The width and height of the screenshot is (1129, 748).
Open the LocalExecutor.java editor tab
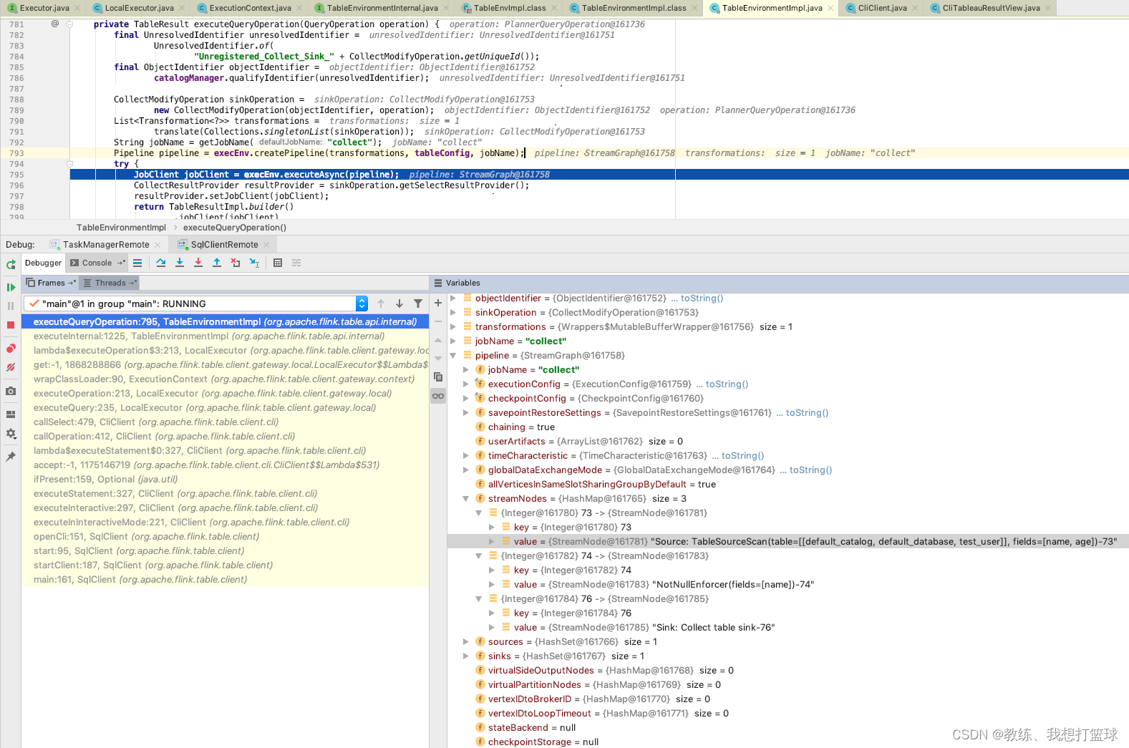click(x=139, y=8)
